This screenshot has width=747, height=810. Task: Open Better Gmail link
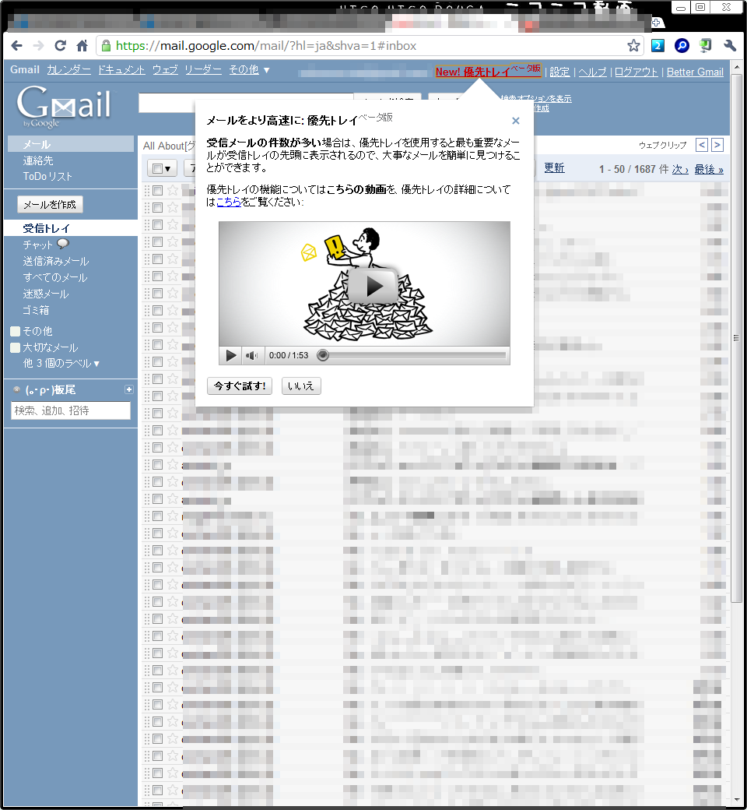click(x=695, y=72)
